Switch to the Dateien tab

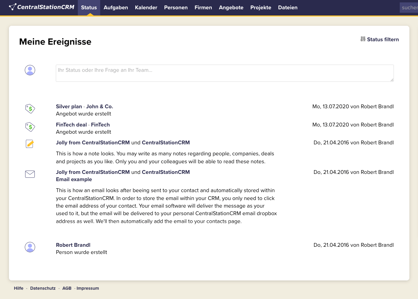(288, 8)
